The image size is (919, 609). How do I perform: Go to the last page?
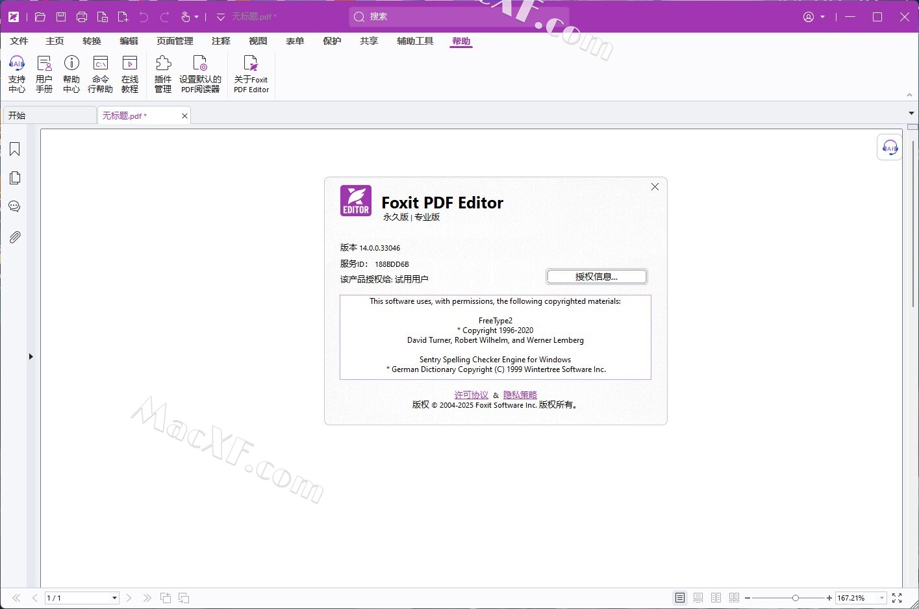(x=147, y=598)
